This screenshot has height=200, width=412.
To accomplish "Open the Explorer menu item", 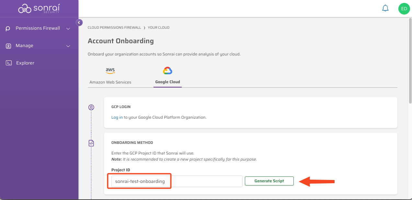I will coord(25,63).
